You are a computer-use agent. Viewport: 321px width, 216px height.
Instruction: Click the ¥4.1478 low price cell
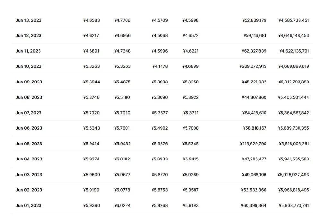click(x=160, y=66)
